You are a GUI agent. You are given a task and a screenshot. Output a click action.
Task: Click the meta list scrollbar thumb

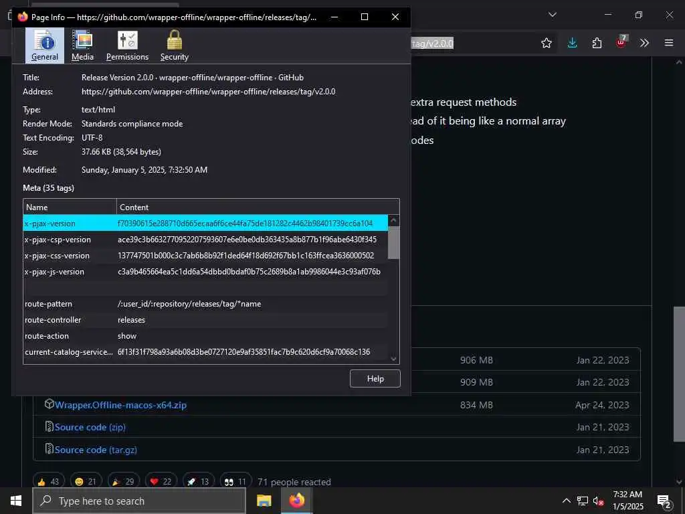click(x=393, y=242)
